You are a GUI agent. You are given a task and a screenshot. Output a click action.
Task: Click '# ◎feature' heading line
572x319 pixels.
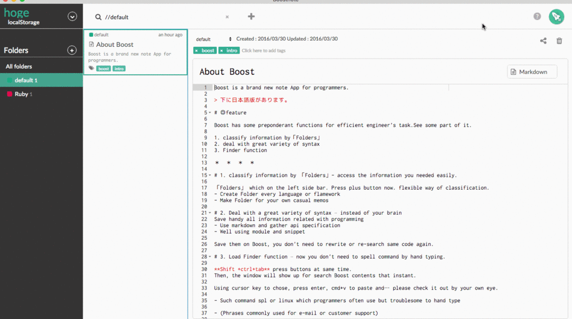tap(230, 113)
